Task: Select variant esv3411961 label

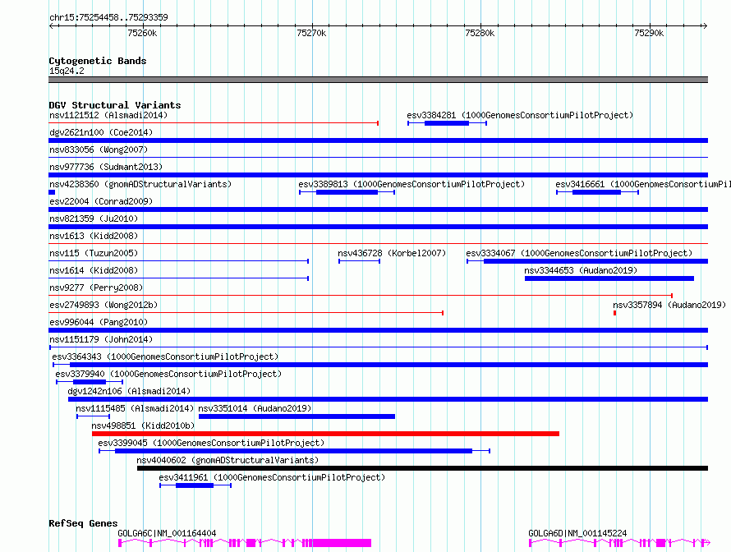Action: (272, 477)
